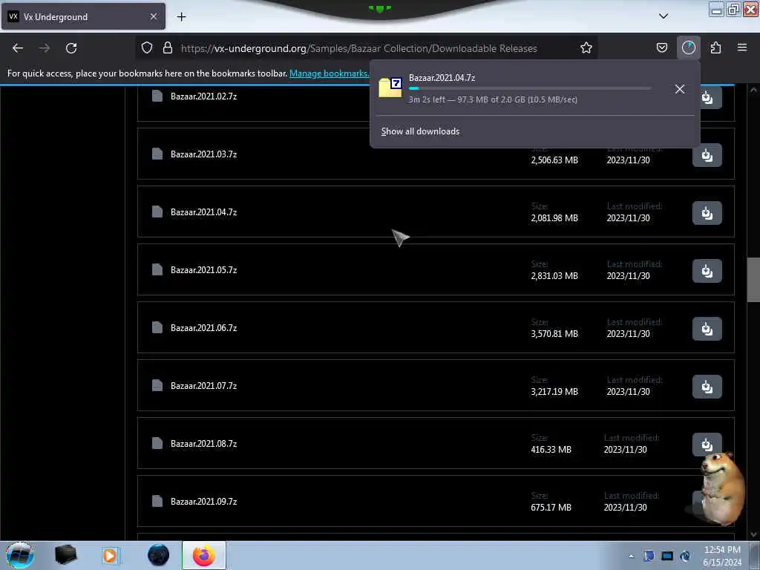Click the scrollbar down arrow

point(753,535)
